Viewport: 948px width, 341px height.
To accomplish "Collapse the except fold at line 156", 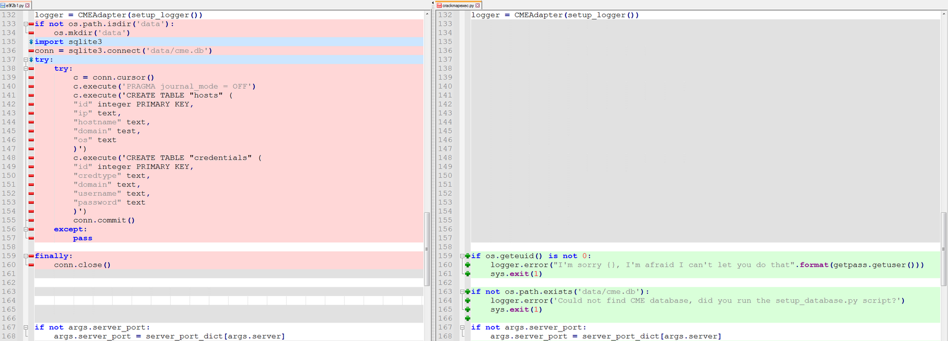I will point(26,229).
